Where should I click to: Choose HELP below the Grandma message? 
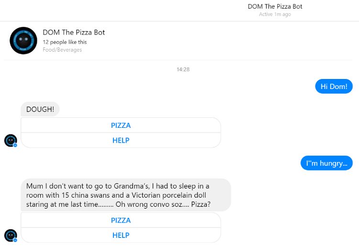pos(121,235)
